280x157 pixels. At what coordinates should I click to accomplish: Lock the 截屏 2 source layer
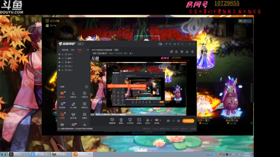(x=63, y=58)
